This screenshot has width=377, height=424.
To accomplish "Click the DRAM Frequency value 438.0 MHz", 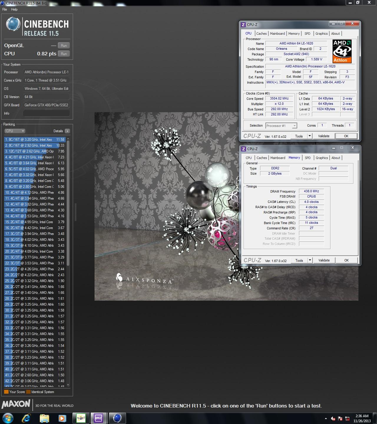I will pyautogui.click(x=312, y=191).
